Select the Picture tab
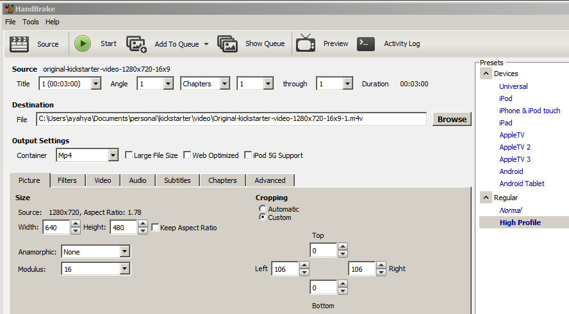 point(29,180)
